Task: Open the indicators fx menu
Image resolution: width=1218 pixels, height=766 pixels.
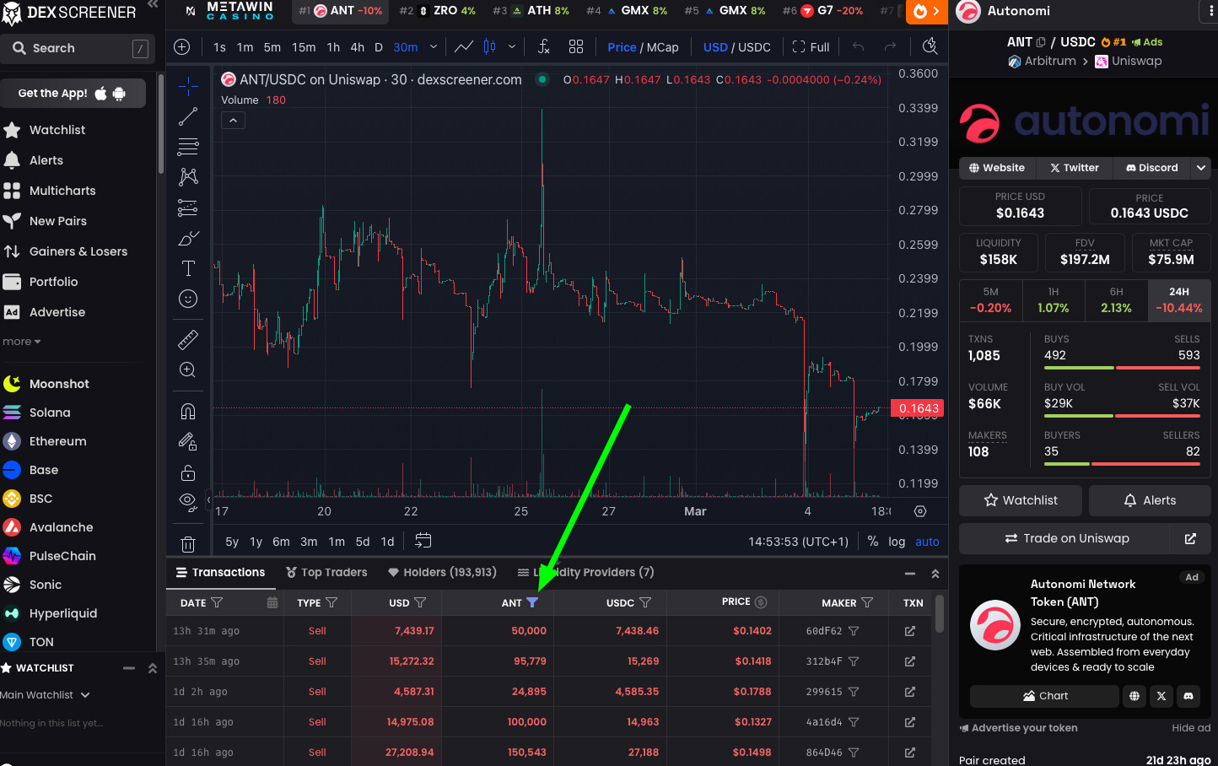Action: [544, 47]
